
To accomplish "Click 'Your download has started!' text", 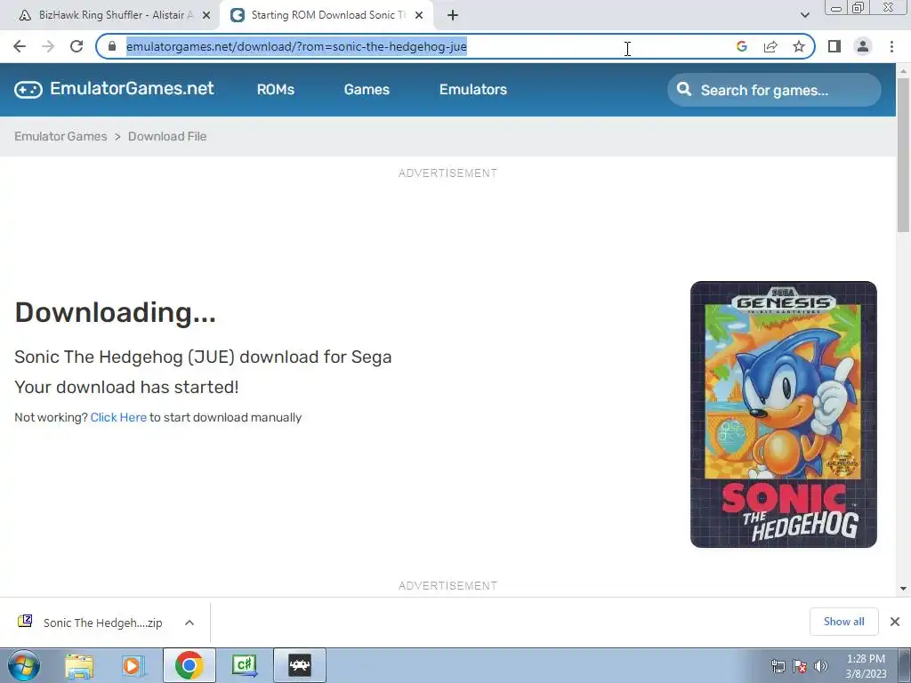I will (x=126, y=388).
